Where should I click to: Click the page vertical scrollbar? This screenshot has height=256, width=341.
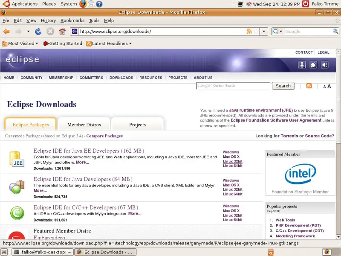338,144
